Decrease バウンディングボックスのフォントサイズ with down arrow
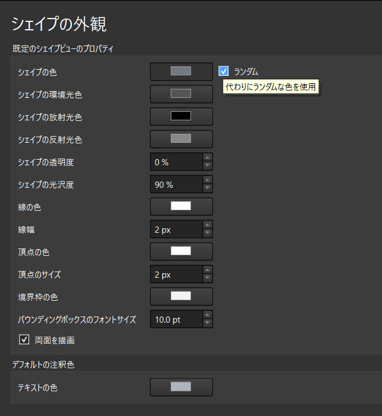 207,323
